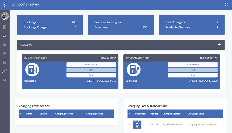Open the chat messages sidebar icon
Screen dimensions: 232x133
[x=5, y=71]
